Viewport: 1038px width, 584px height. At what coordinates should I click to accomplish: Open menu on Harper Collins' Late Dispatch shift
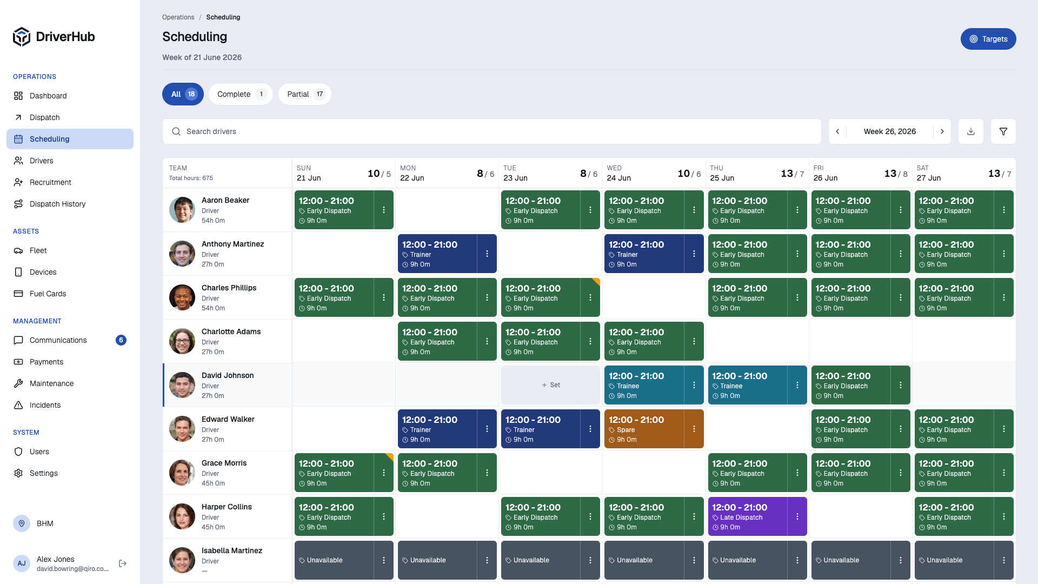coord(797,516)
